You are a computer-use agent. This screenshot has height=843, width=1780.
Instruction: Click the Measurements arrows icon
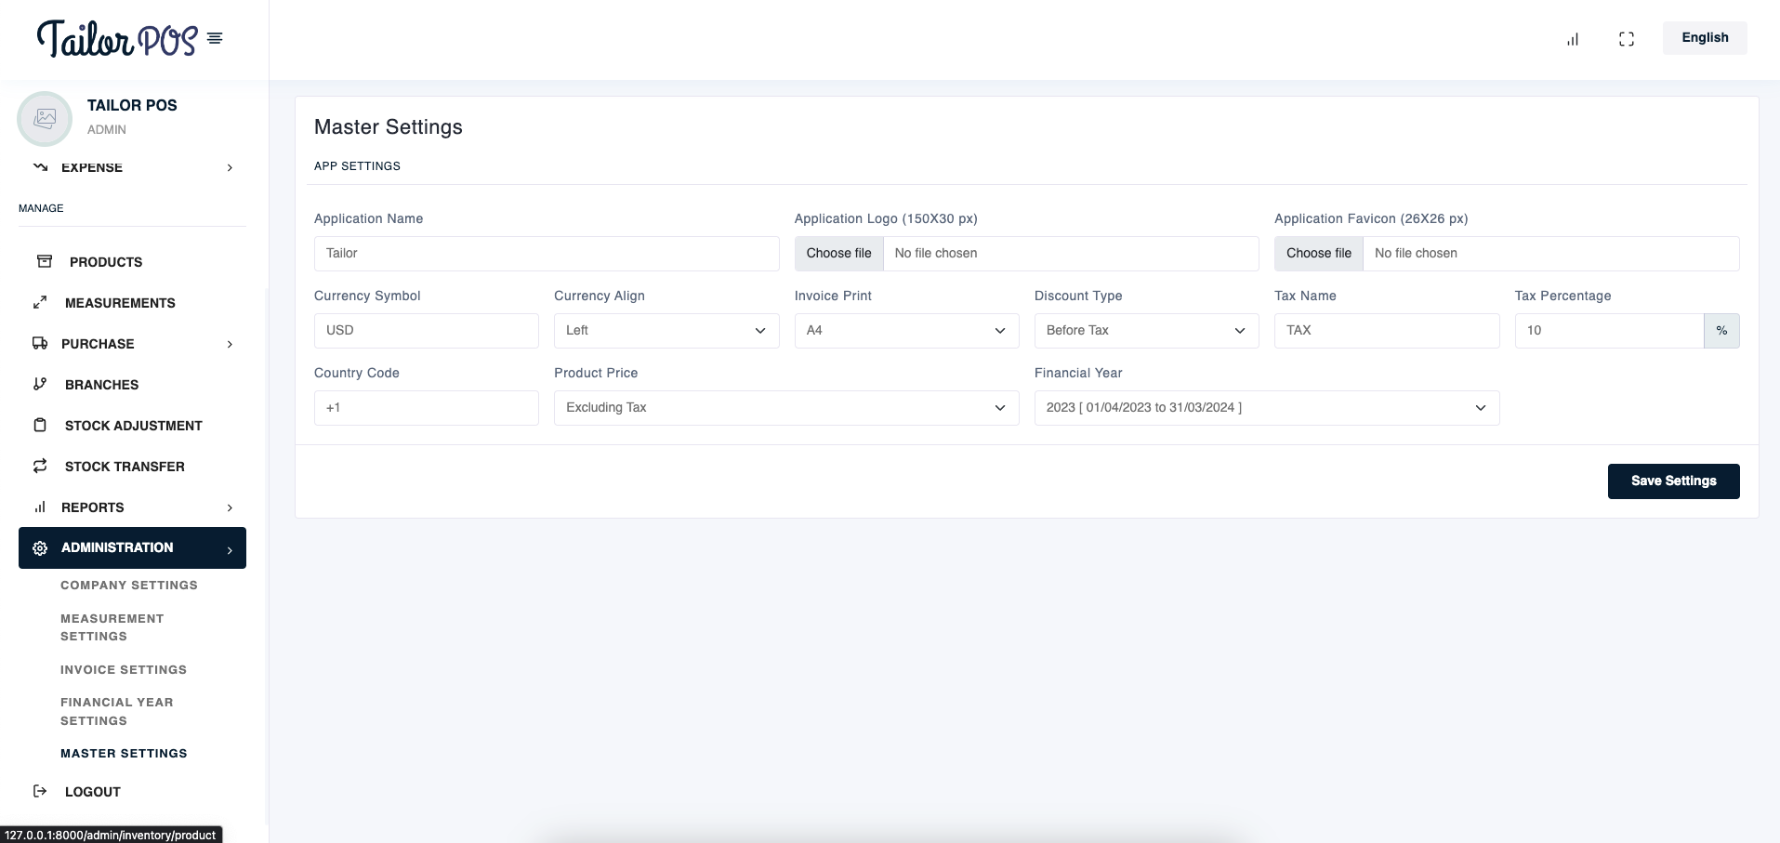pyautogui.click(x=40, y=302)
